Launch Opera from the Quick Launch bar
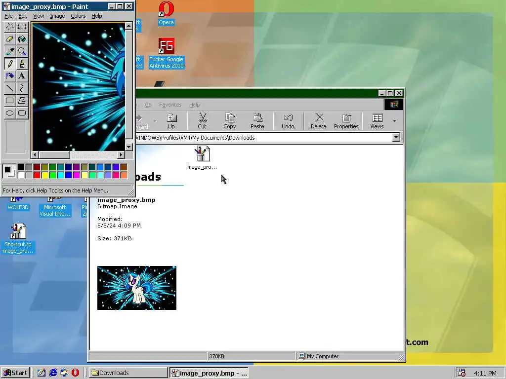 click(x=75, y=373)
